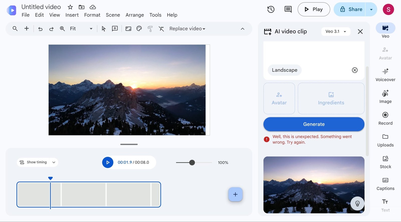Click the add comment toolbar icon
401x222 pixels.
[115, 29]
